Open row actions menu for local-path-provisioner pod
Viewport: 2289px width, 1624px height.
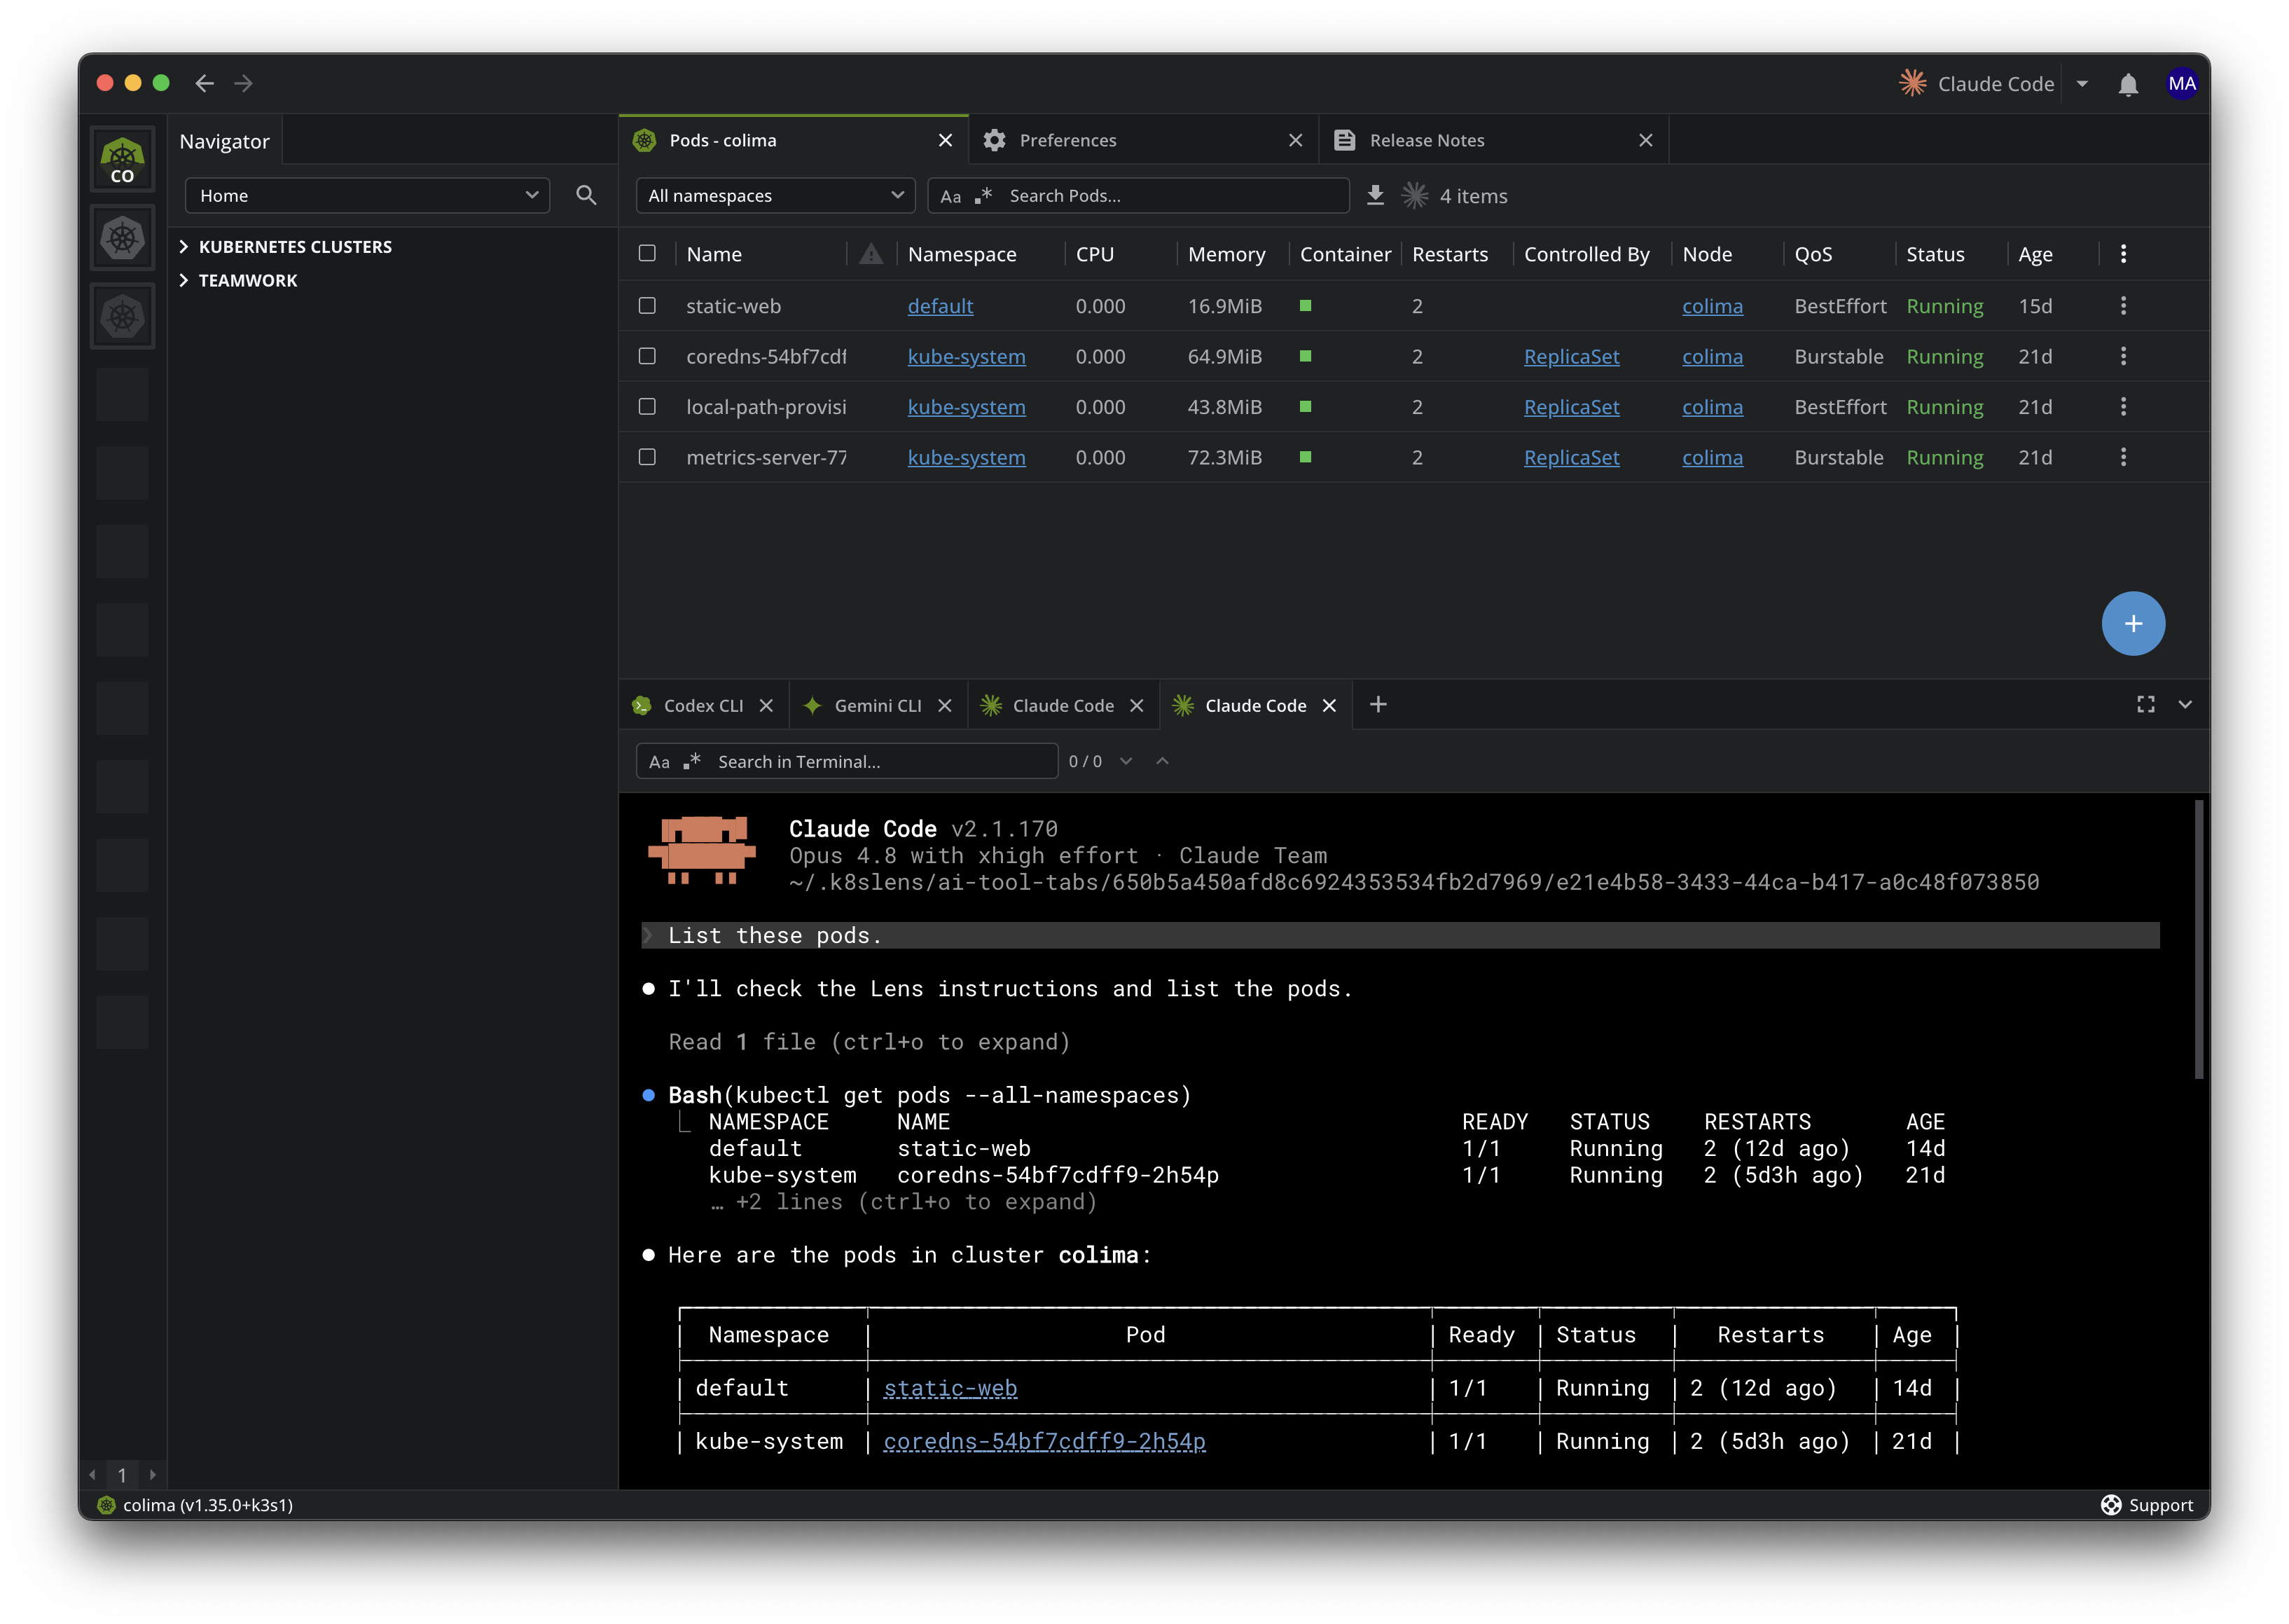point(2123,407)
